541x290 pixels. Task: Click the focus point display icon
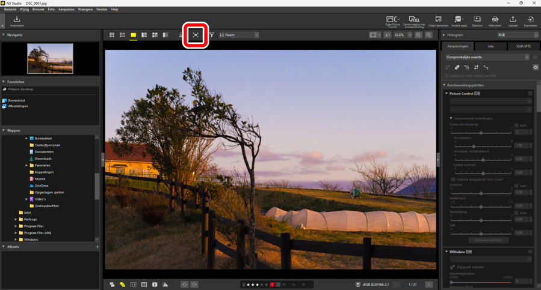click(196, 35)
